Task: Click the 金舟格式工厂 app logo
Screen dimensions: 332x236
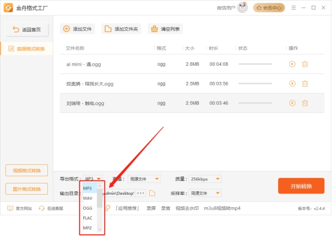Action: click(8, 8)
